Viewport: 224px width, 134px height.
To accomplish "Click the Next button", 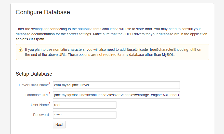I will [x=59, y=125].
